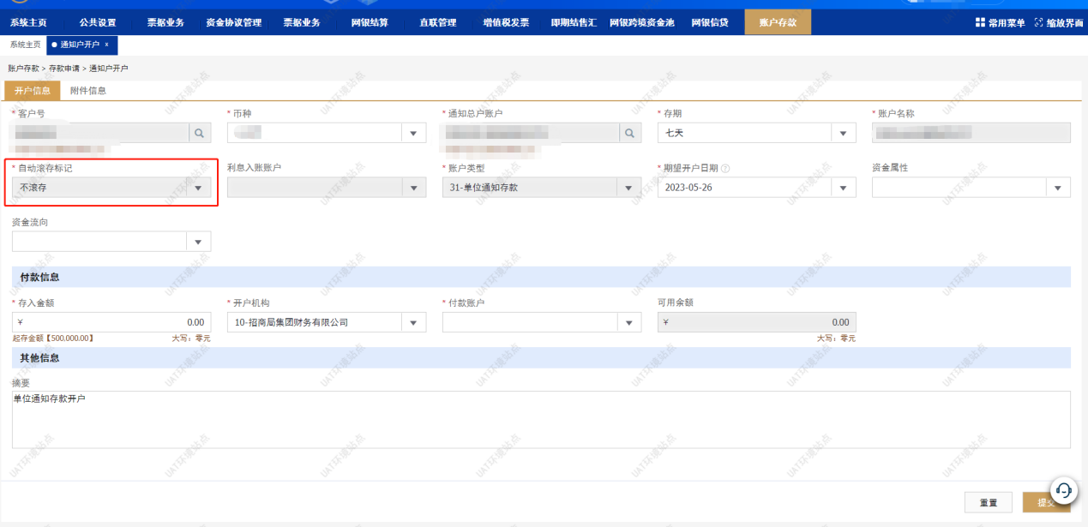Viewport: 1088px width, 527px height.
Task: Close the 通知户开户 tab
Action: click(107, 45)
